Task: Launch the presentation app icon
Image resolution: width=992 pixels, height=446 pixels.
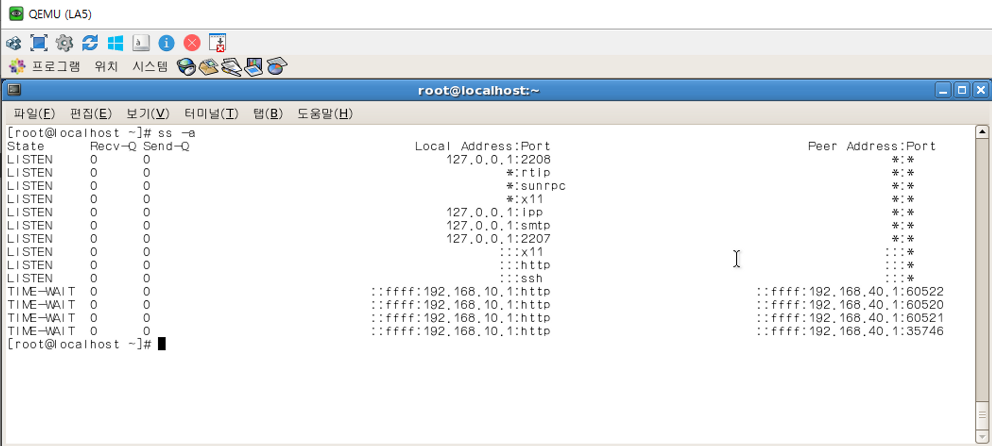Action: pos(254,67)
